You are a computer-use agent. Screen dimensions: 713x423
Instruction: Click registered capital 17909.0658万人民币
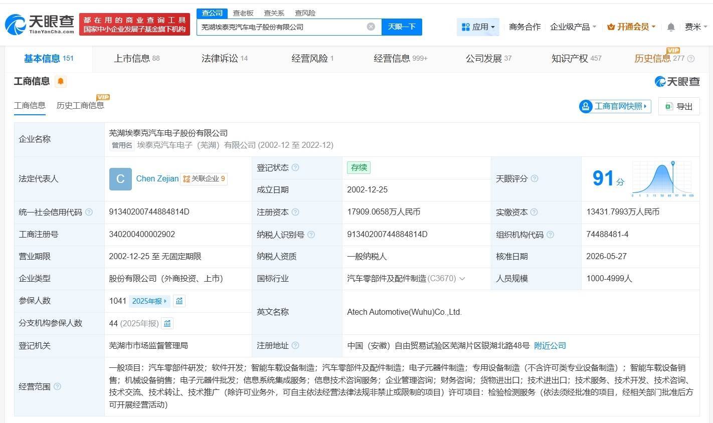384,212
